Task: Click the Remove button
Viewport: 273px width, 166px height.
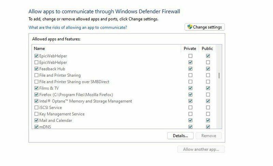Action: pyautogui.click(x=209, y=136)
